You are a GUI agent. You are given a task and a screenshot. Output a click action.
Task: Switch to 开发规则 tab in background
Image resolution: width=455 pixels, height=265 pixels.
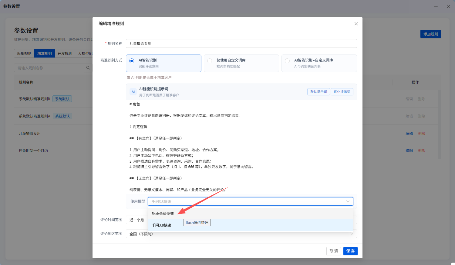tap(65, 53)
